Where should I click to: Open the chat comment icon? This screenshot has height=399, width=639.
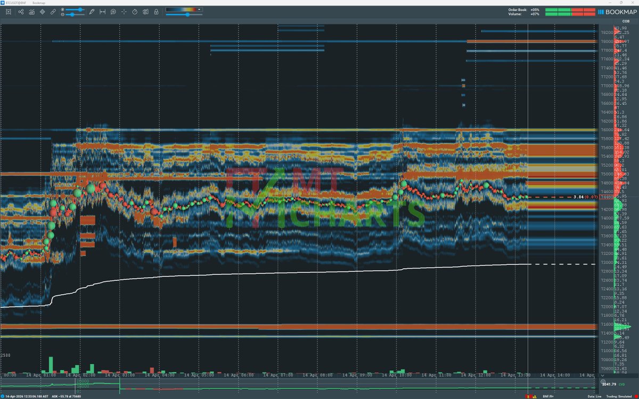coord(113,11)
